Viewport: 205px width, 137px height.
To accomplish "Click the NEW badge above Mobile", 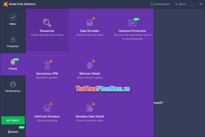I will point(22,127).
